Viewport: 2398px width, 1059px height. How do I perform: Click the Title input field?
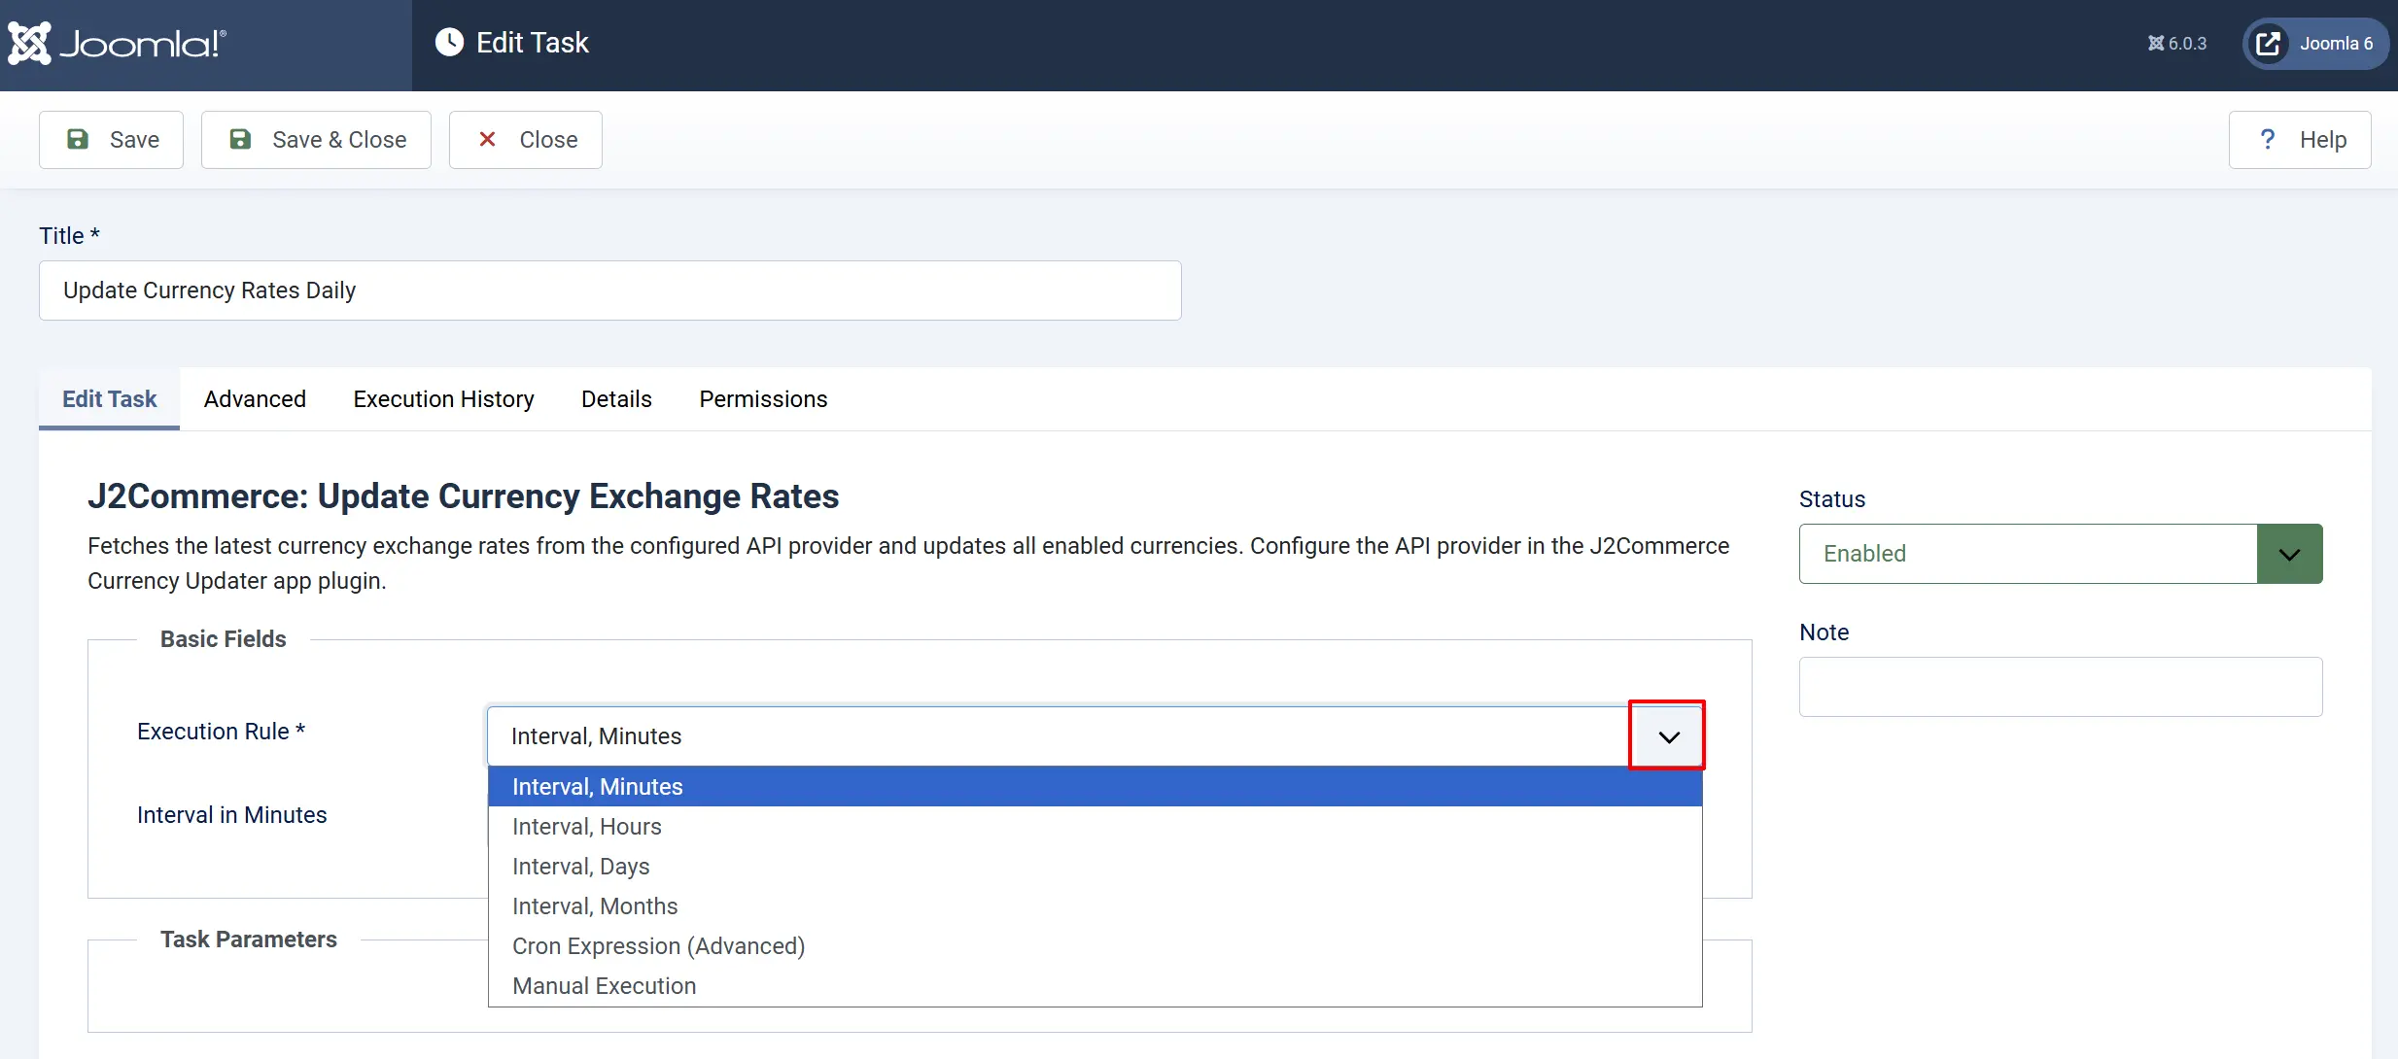(610, 290)
